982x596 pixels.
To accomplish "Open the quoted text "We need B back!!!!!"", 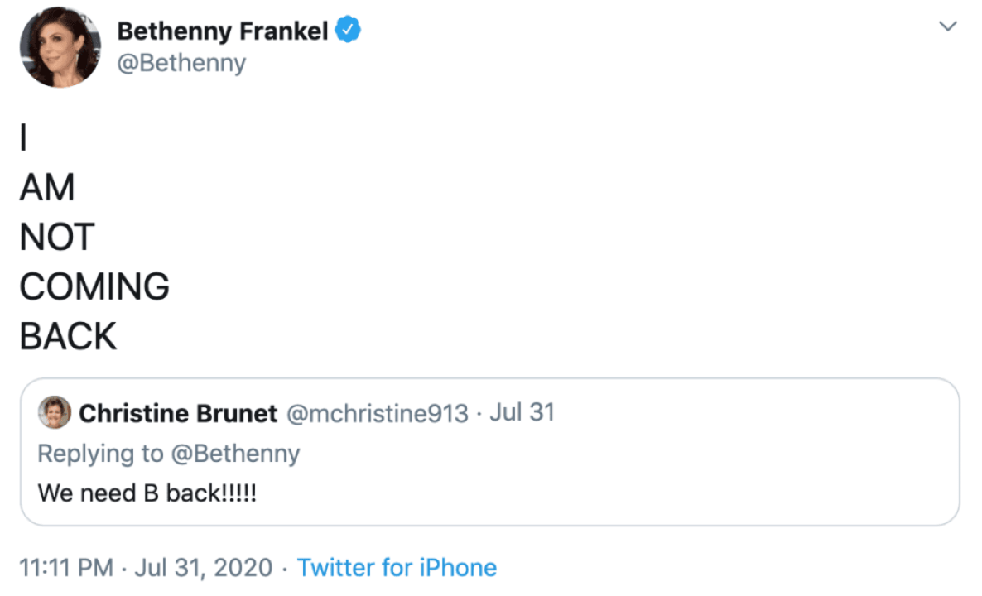I will pos(147,493).
